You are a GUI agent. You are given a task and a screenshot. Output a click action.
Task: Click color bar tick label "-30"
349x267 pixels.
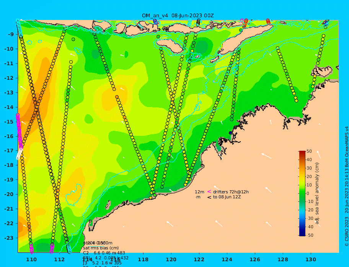coord(310,218)
